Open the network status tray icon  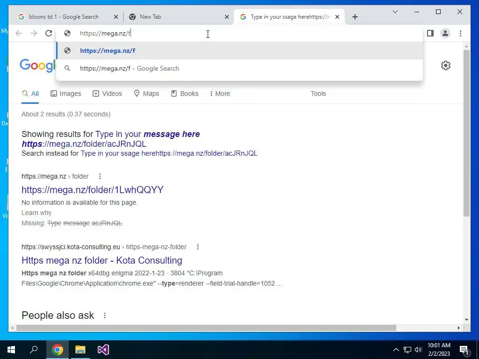pos(407,350)
